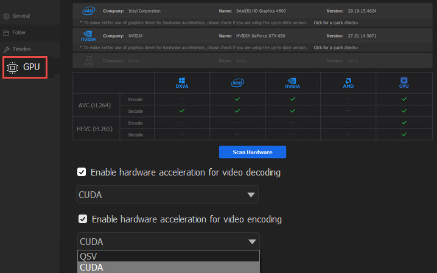437x273 pixels.
Task: Open the GPU settings tab
Action: point(25,67)
